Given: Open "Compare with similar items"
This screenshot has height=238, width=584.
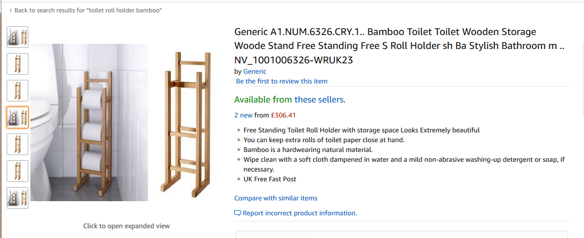Looking at the screenshot, I should (275, 198).
